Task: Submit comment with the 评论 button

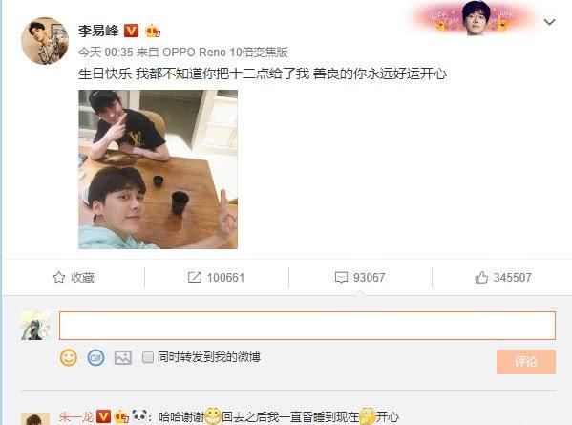Action: click(x=525, y=362)
